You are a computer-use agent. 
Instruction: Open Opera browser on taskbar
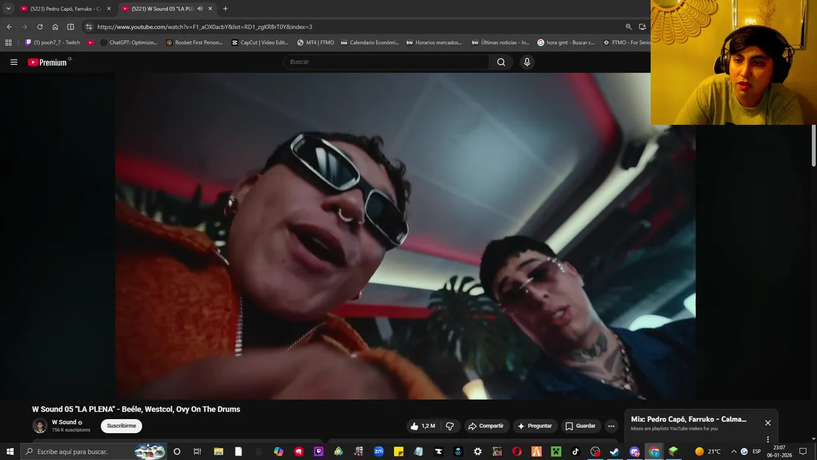click(x=516, y=452)
